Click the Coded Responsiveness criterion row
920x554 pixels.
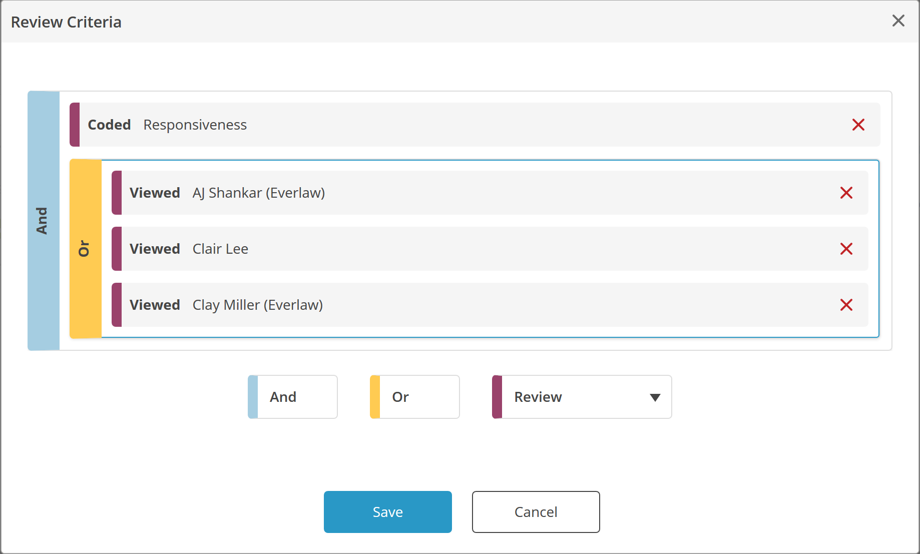(450, 125)
